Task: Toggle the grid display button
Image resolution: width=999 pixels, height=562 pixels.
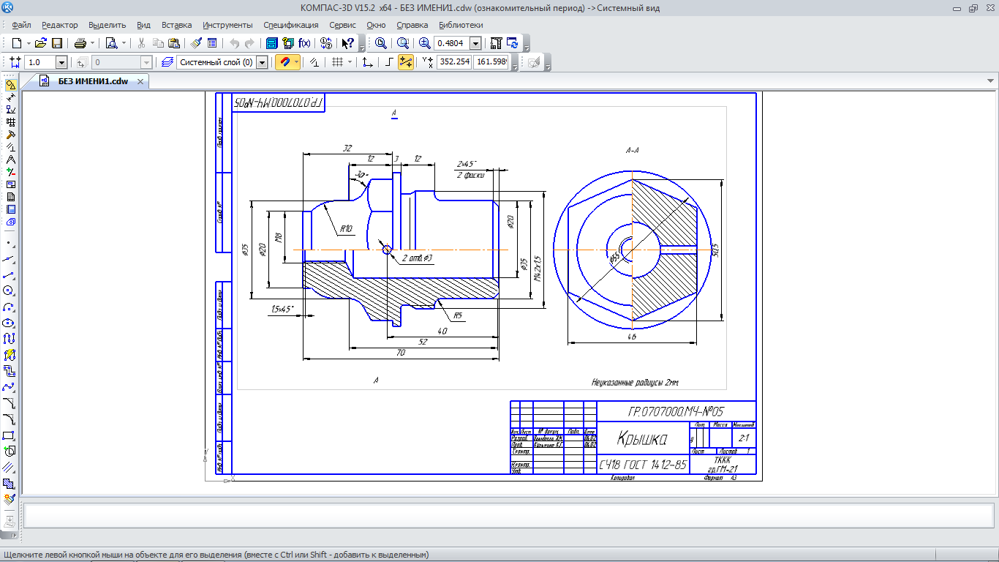Action: 337,63
